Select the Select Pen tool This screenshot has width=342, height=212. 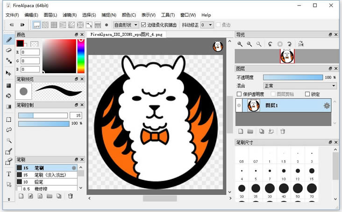point(9,151)
